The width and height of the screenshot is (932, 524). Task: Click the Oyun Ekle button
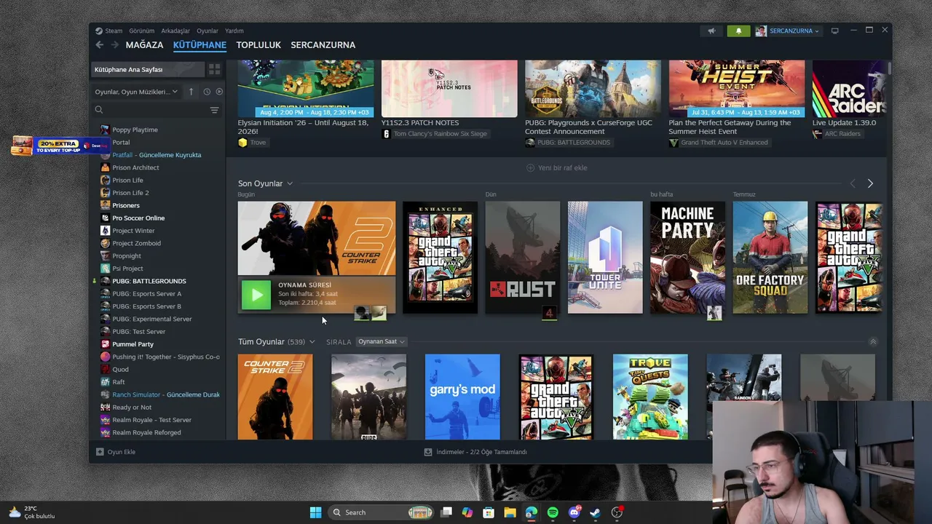pos(116,452)
